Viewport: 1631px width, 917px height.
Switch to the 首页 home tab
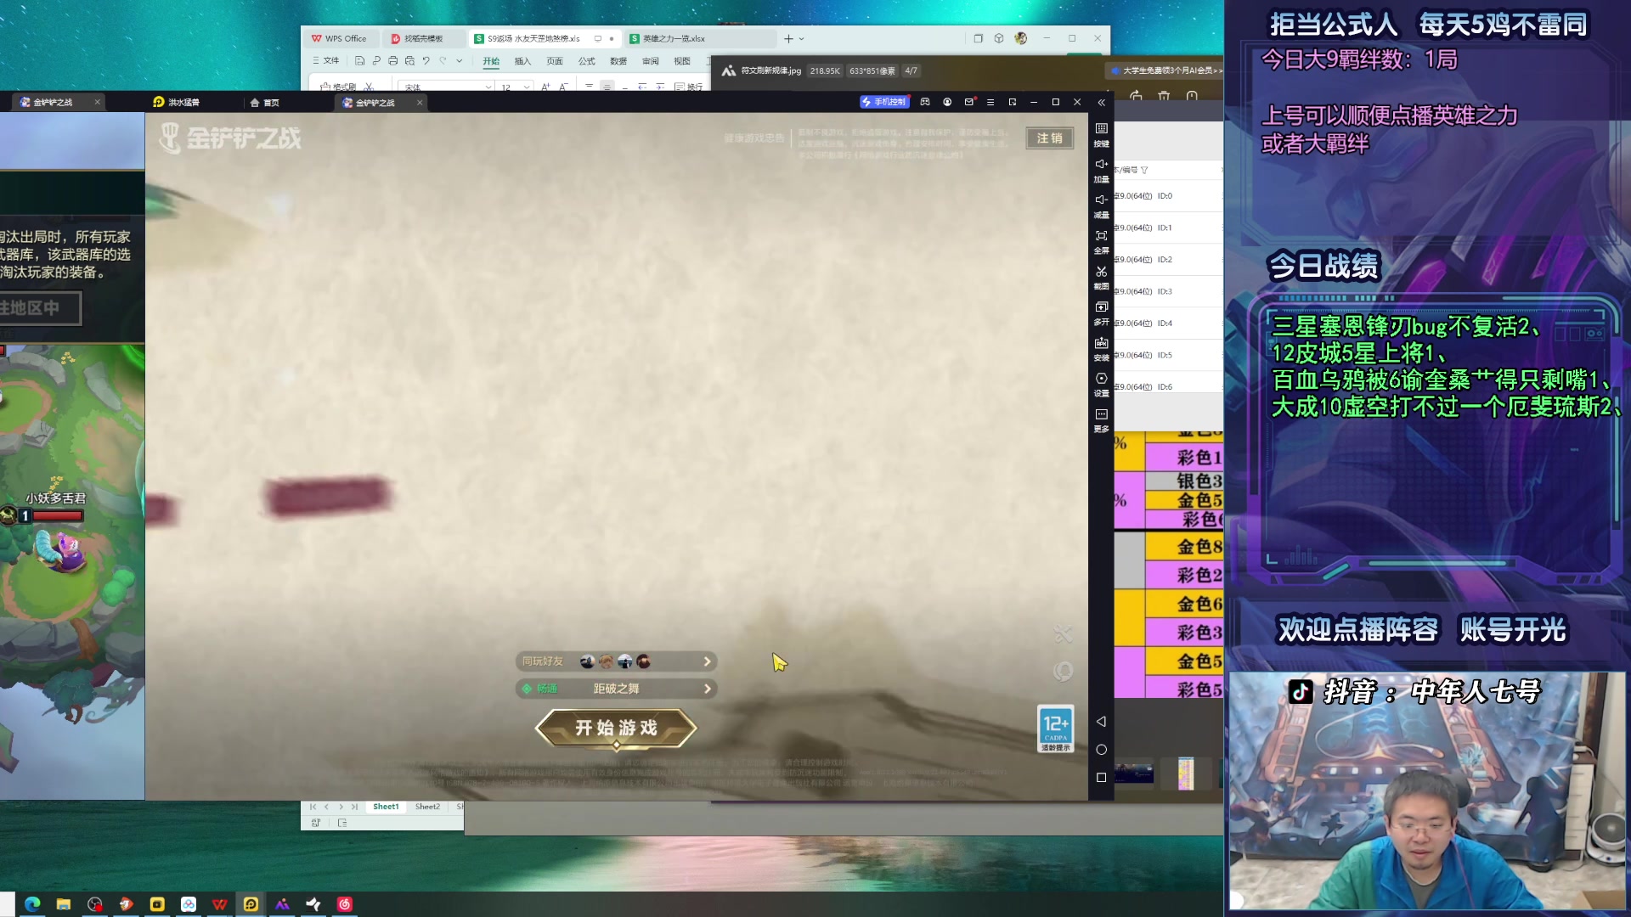click(264, 102)
